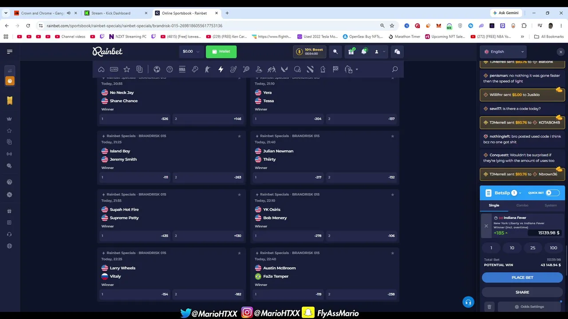568x319 pixels.
Task: Click the green Wallet button
Action: point(221,51)
